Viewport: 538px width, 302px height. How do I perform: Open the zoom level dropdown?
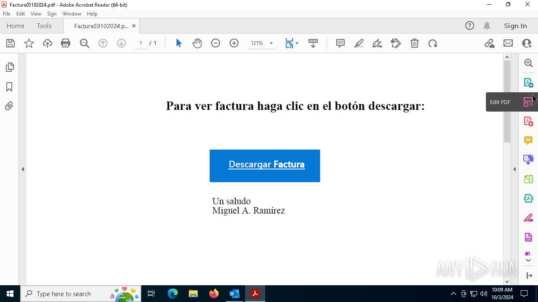pyautogui.click(x=271, y=43)
